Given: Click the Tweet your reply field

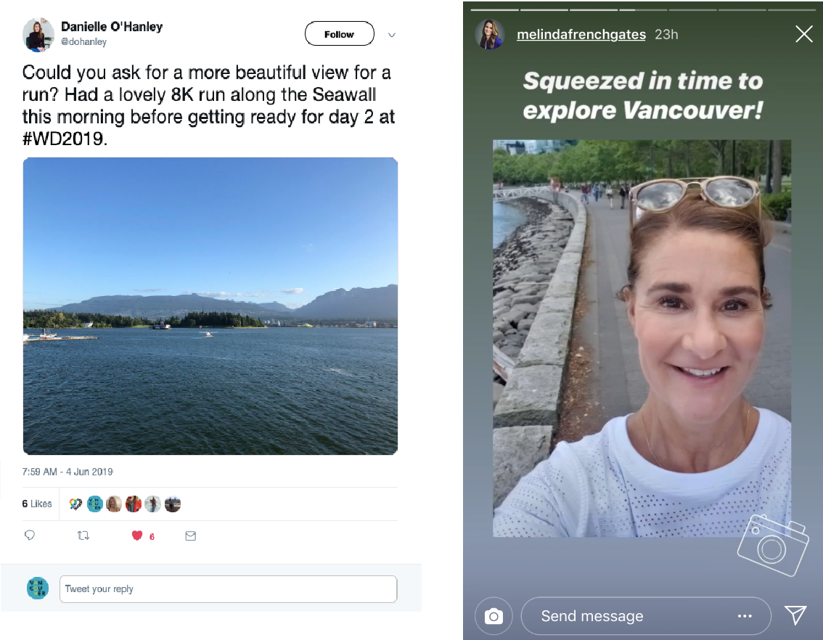Looking at the screenshot, I should click(229, 589).
